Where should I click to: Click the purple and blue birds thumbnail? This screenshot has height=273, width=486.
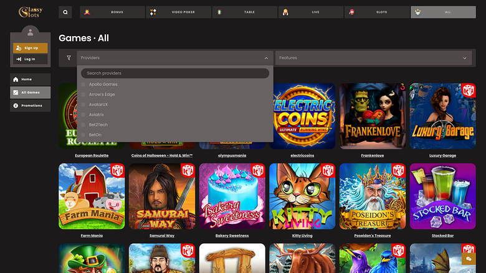[x=372, y=258]
